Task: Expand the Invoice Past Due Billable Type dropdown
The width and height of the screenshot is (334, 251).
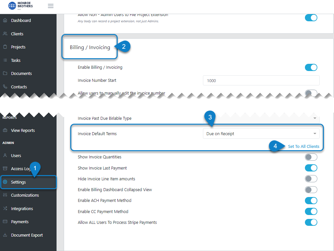Action: [x=261, y=118]
